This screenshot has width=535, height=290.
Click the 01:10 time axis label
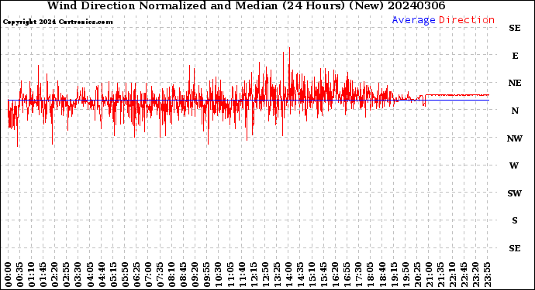(32, 275)
